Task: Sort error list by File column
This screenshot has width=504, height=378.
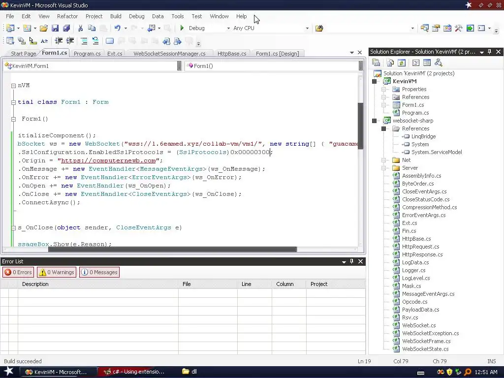Action: (208, 284)
